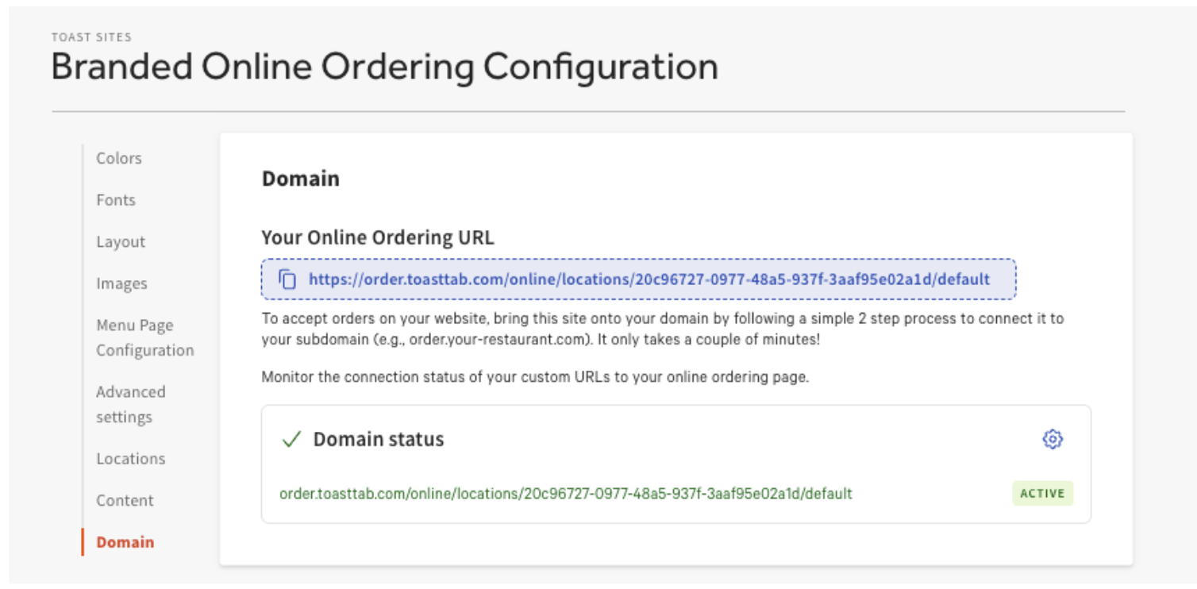This screenshot has height=589, width=1197.
Task: Click the Your Online Ordering URL heading
Action: 377,238
